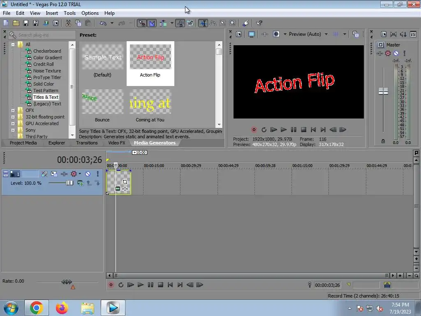Image resolution: width=421 pixels, height=316 pixels.
Task: Click the Render As toolbar icon
Action: [46, 23]
